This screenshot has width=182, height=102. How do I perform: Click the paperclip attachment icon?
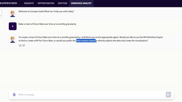point(14,95)
